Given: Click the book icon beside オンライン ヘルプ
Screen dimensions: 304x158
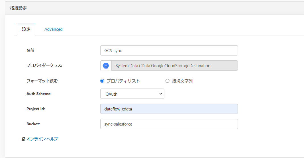Looking at the screenshot, I should 23,139.
